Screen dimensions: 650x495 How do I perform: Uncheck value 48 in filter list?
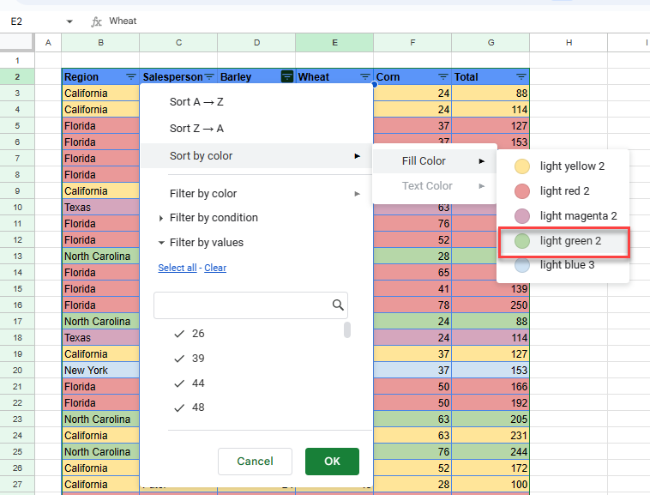coord(179,408)
